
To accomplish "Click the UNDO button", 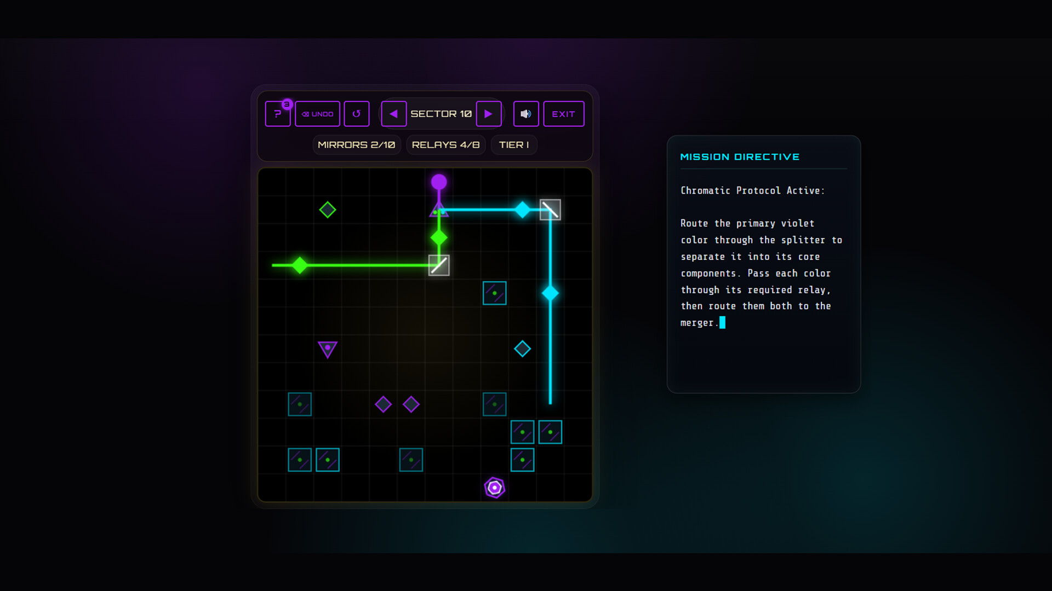I will click(x=317, y=114).
